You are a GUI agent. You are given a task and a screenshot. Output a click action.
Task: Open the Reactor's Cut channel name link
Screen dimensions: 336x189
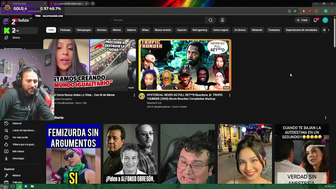coord(154,103)
